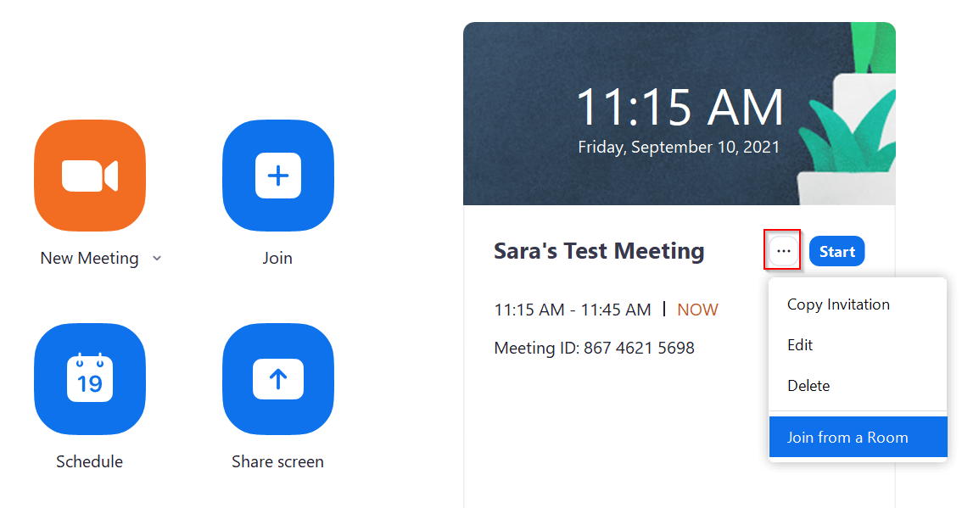Click the New Meeting text label

click(x=89, y=259)
